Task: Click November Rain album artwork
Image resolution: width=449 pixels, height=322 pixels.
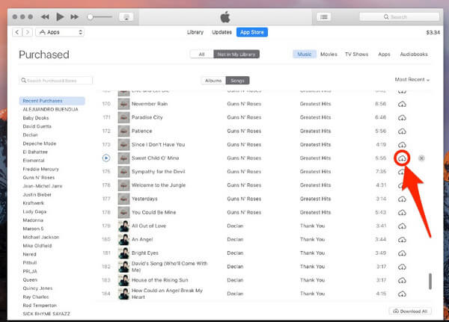Action: click(123, 104)
